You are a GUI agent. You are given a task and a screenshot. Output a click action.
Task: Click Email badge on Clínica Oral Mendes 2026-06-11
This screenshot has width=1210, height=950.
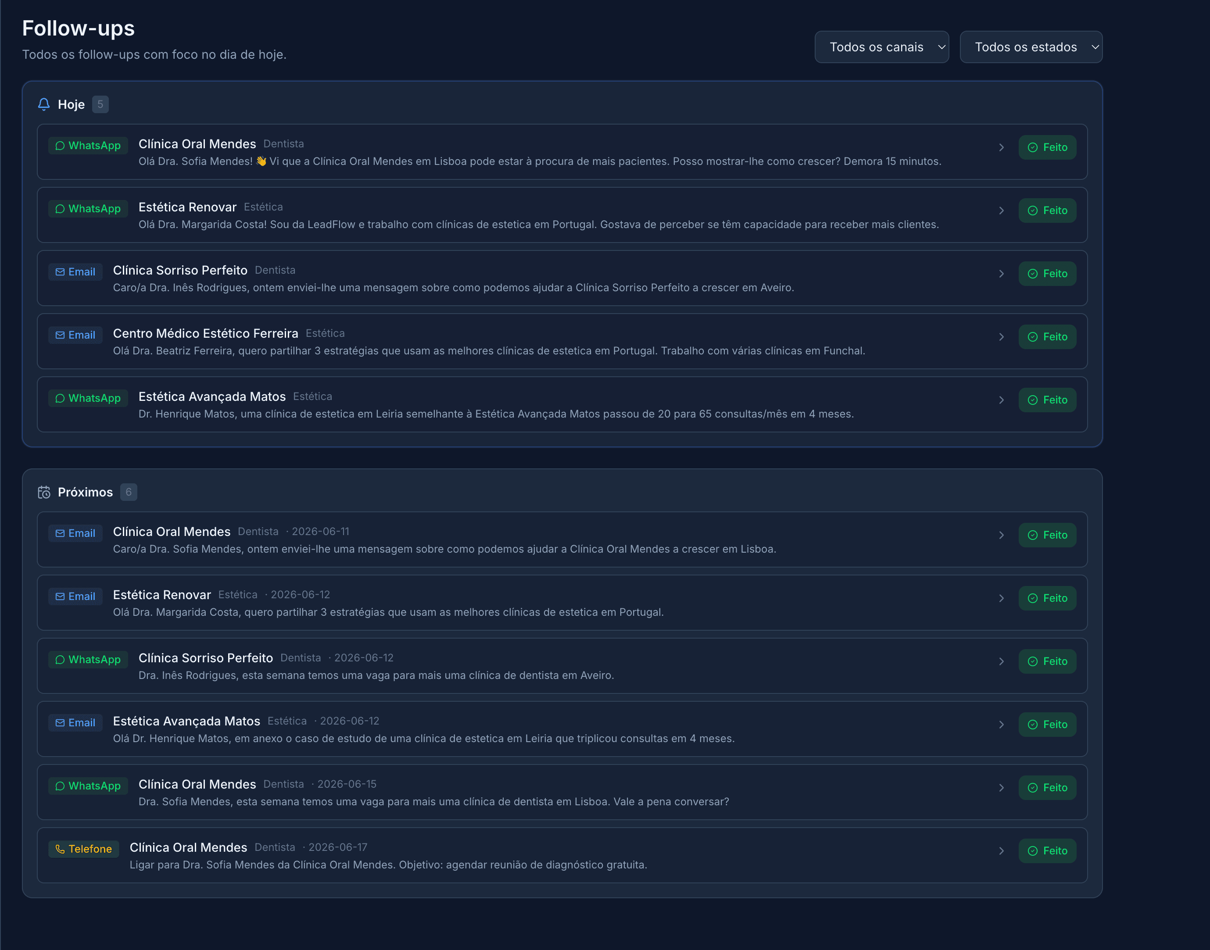click(75, 533)
